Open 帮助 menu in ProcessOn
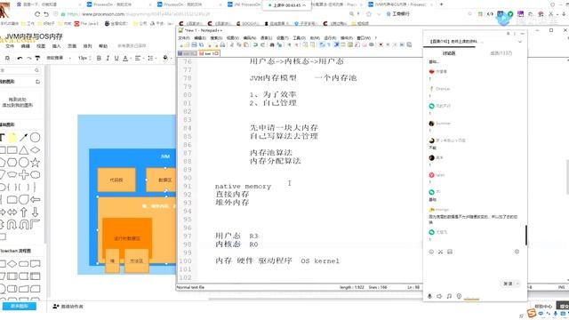 [103, 46]
